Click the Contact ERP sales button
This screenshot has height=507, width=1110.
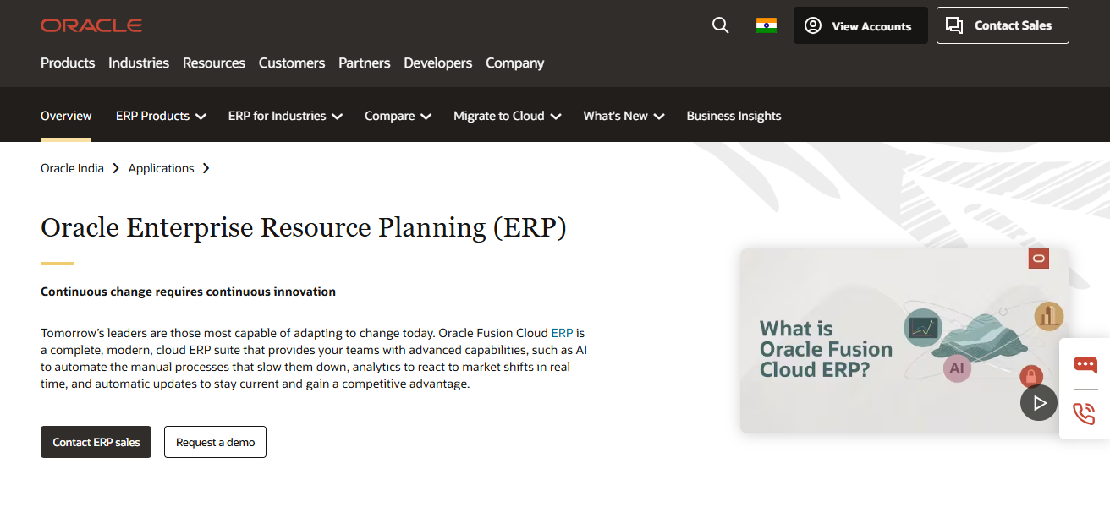click(x=96, y=441)
